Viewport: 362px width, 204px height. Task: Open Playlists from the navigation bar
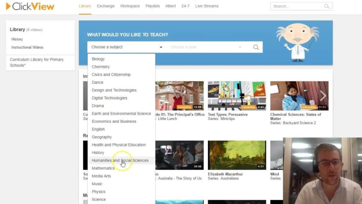(x=152, y=6)
